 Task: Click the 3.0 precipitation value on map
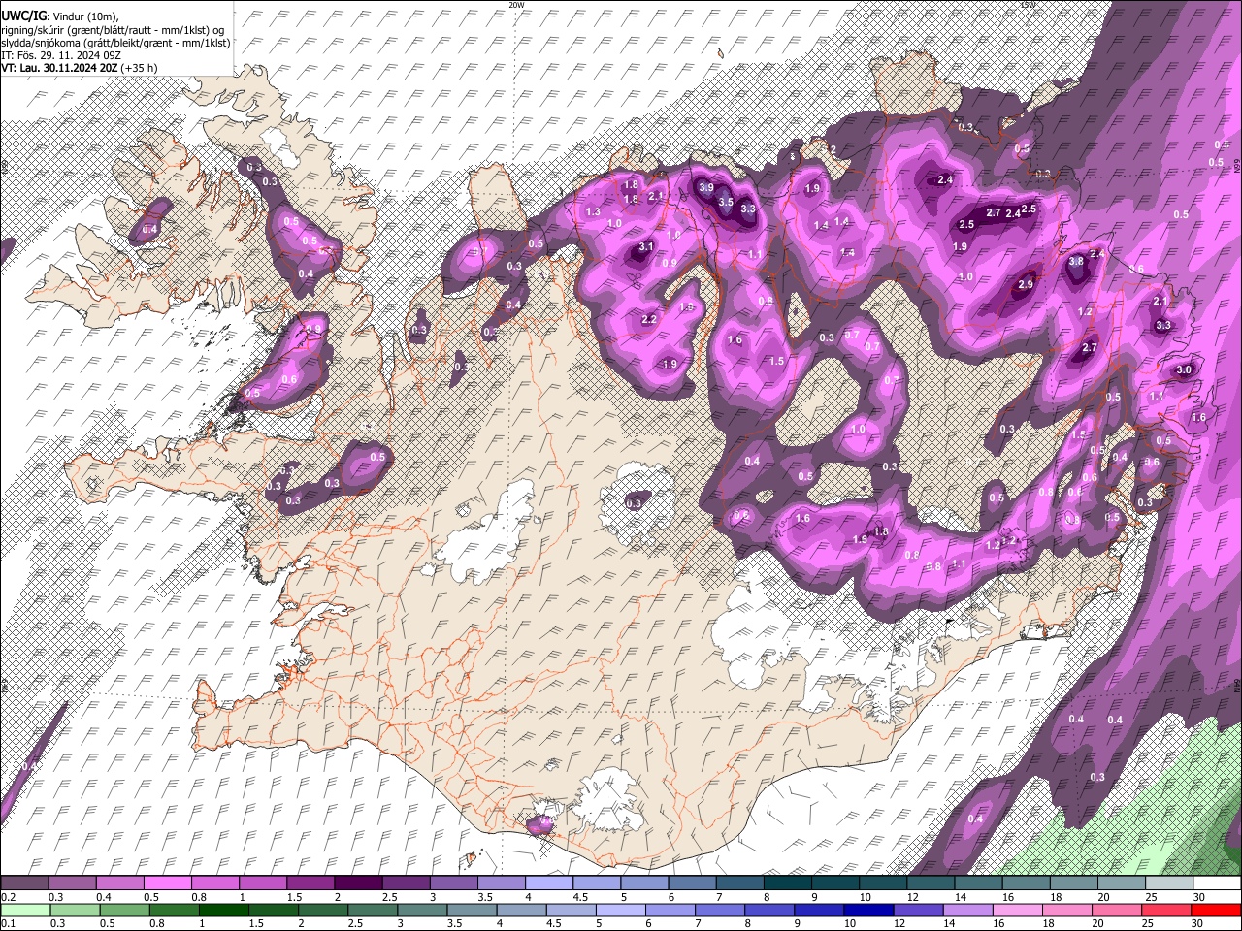[x=1184, y=370]
